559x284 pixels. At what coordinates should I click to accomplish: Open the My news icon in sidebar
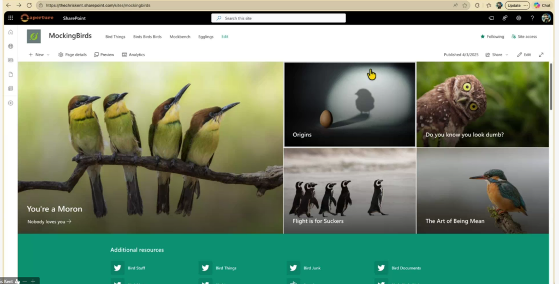10,60
